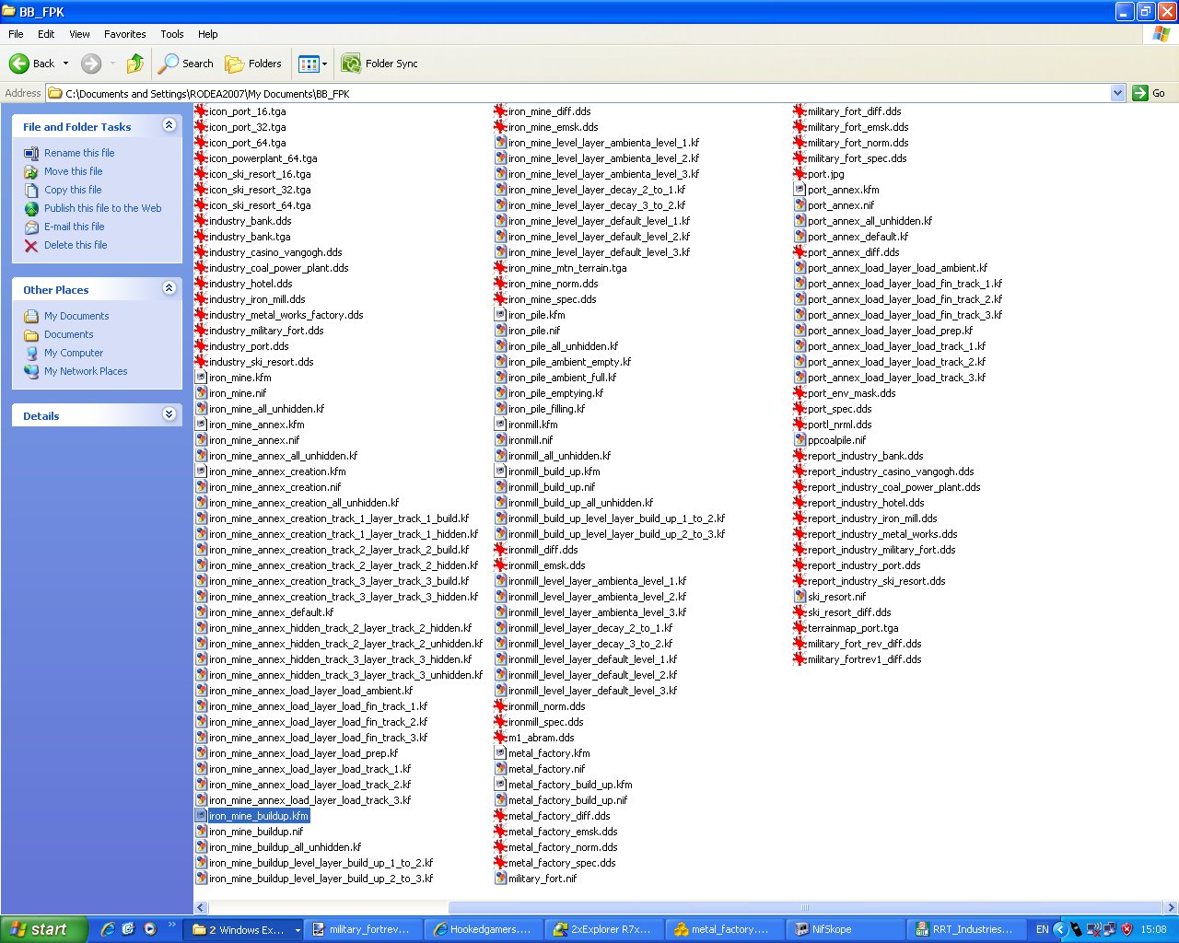Screen dimensions: 1179x943
Task: Select port.jpg file icon
Action: click(800, 174)
